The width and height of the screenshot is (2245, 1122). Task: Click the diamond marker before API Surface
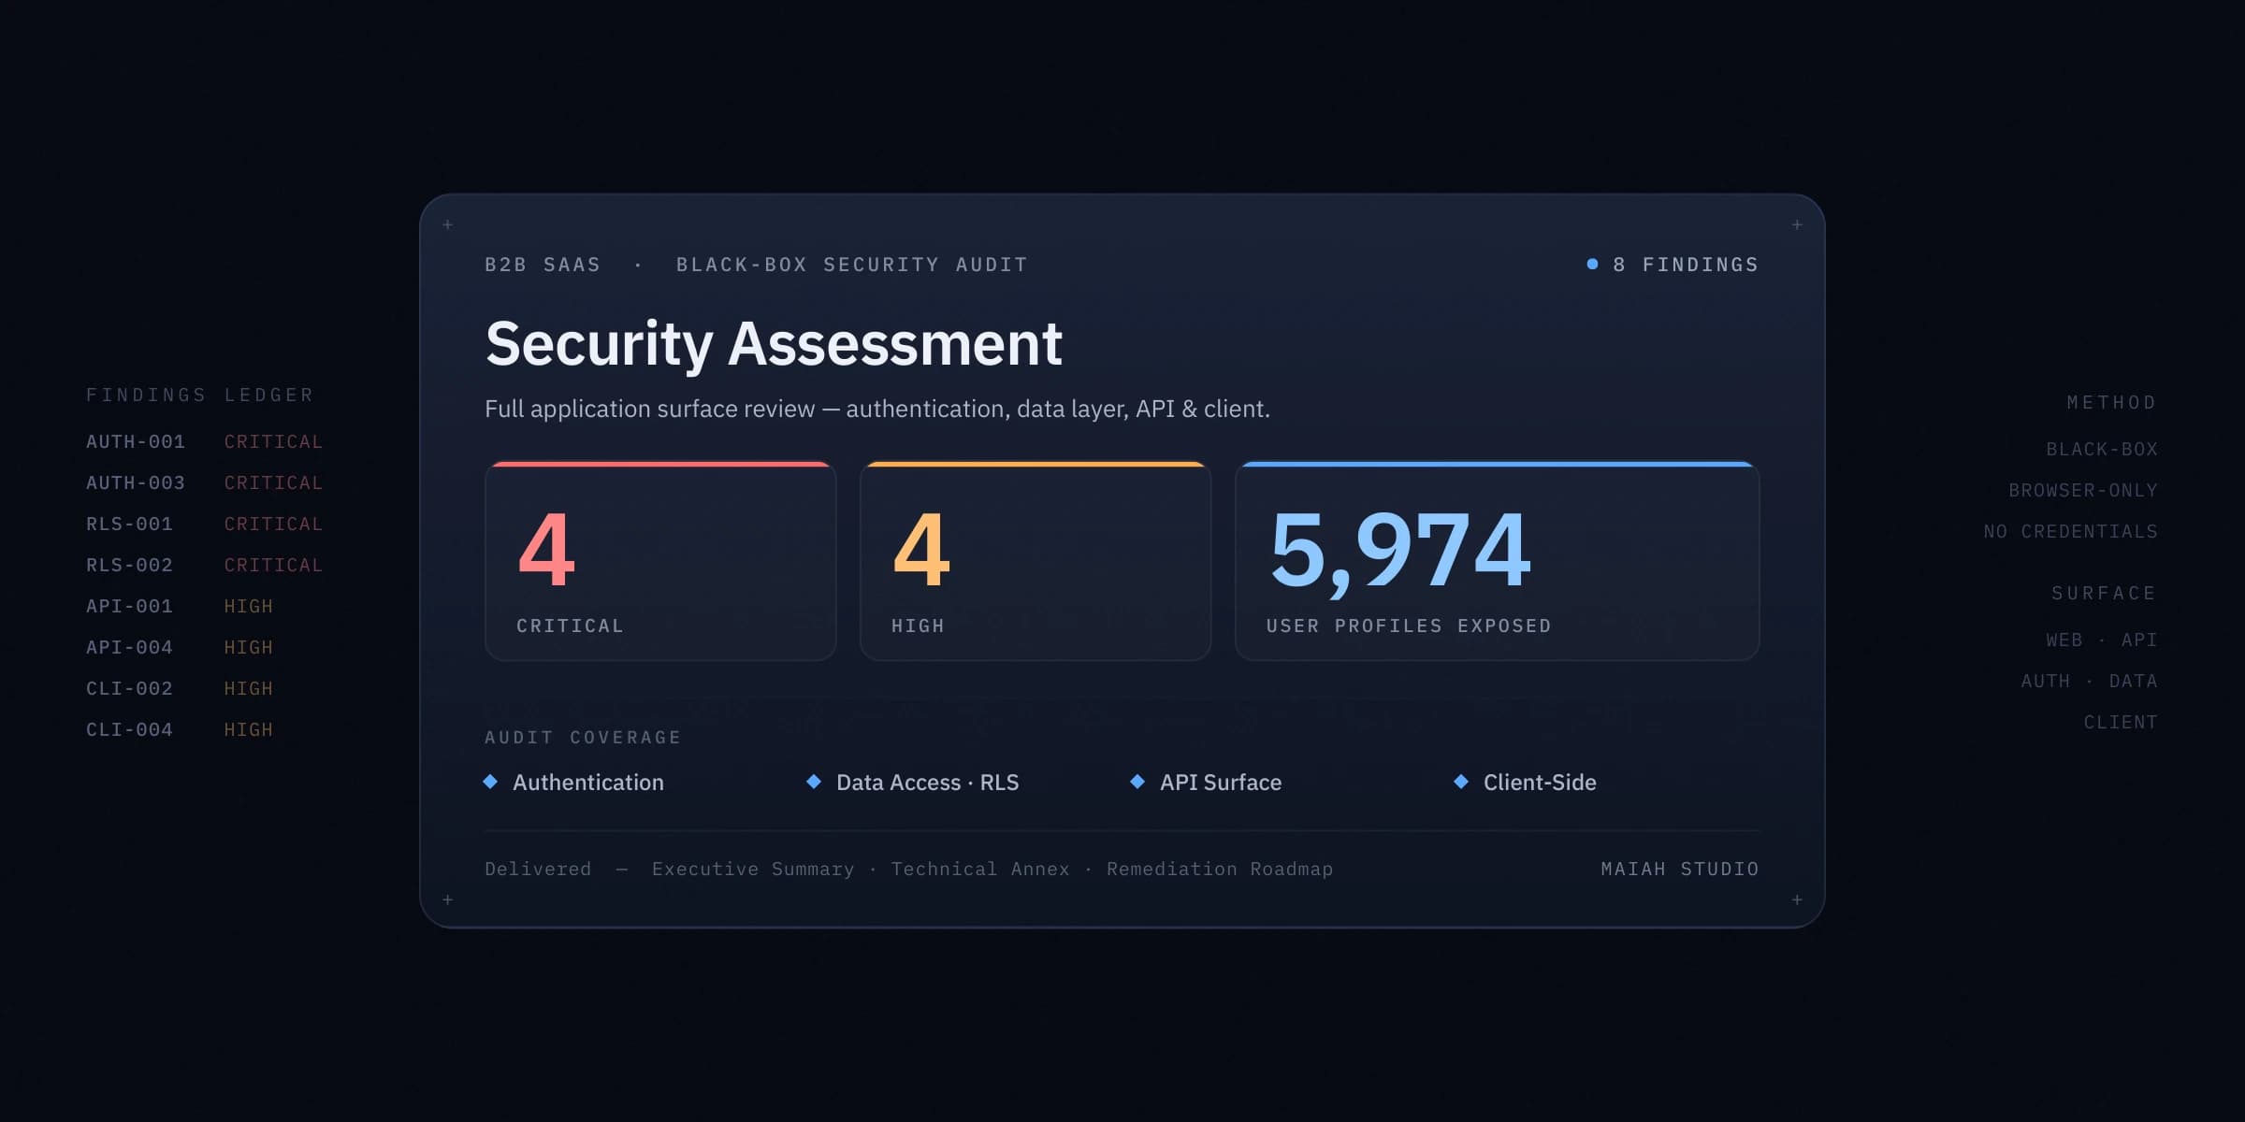[x=1137, y=782]
